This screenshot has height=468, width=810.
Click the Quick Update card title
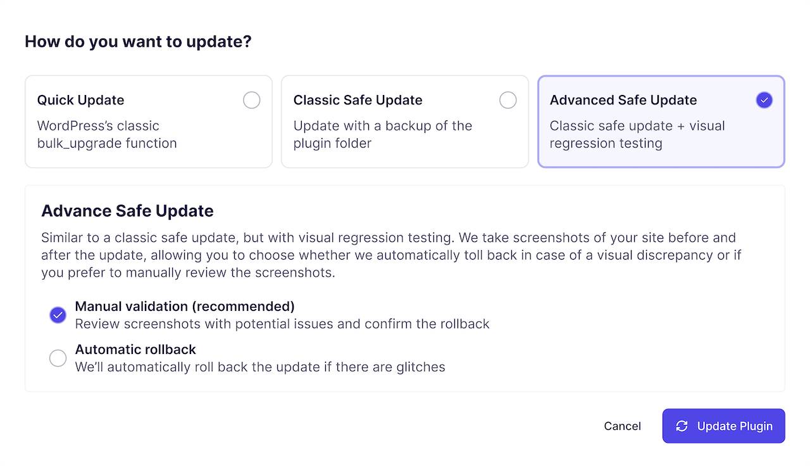80,100
